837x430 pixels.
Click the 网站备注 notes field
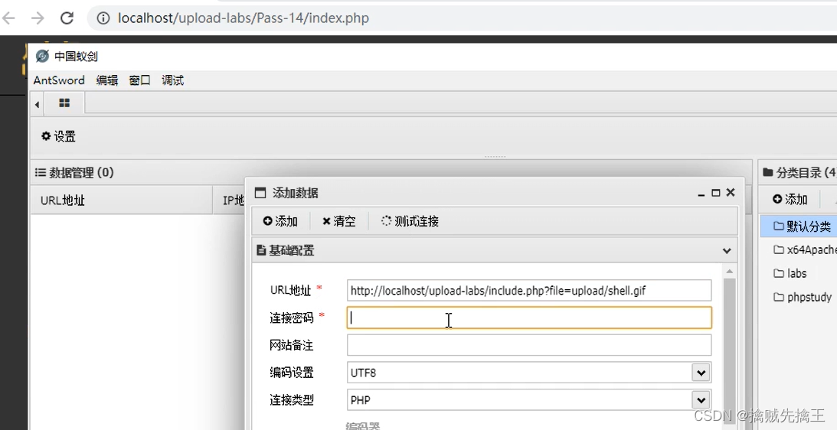(x=529, y=345)
